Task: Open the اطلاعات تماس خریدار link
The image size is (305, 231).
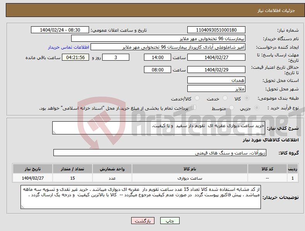Action: tap(69, 47)
